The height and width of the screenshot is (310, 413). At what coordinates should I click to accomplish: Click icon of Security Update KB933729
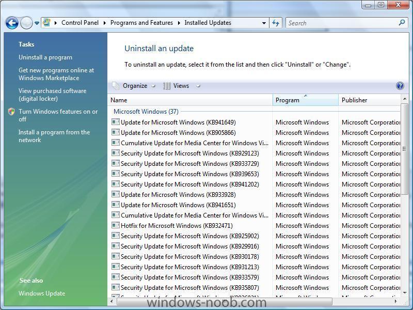click(115, 163)
